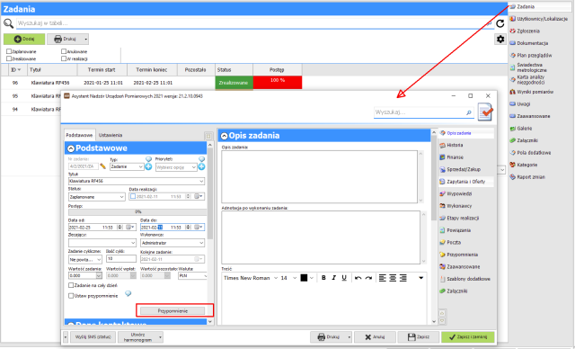
Task: Click the search magnifier in the dialog Wyszukaj field
Action: [x=469, y=112]
